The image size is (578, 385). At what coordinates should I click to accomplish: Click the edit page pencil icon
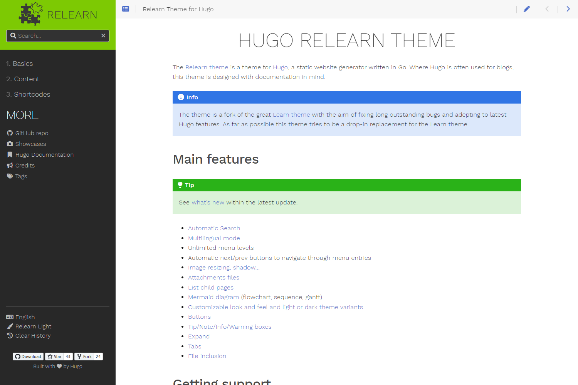coord(526,8)
